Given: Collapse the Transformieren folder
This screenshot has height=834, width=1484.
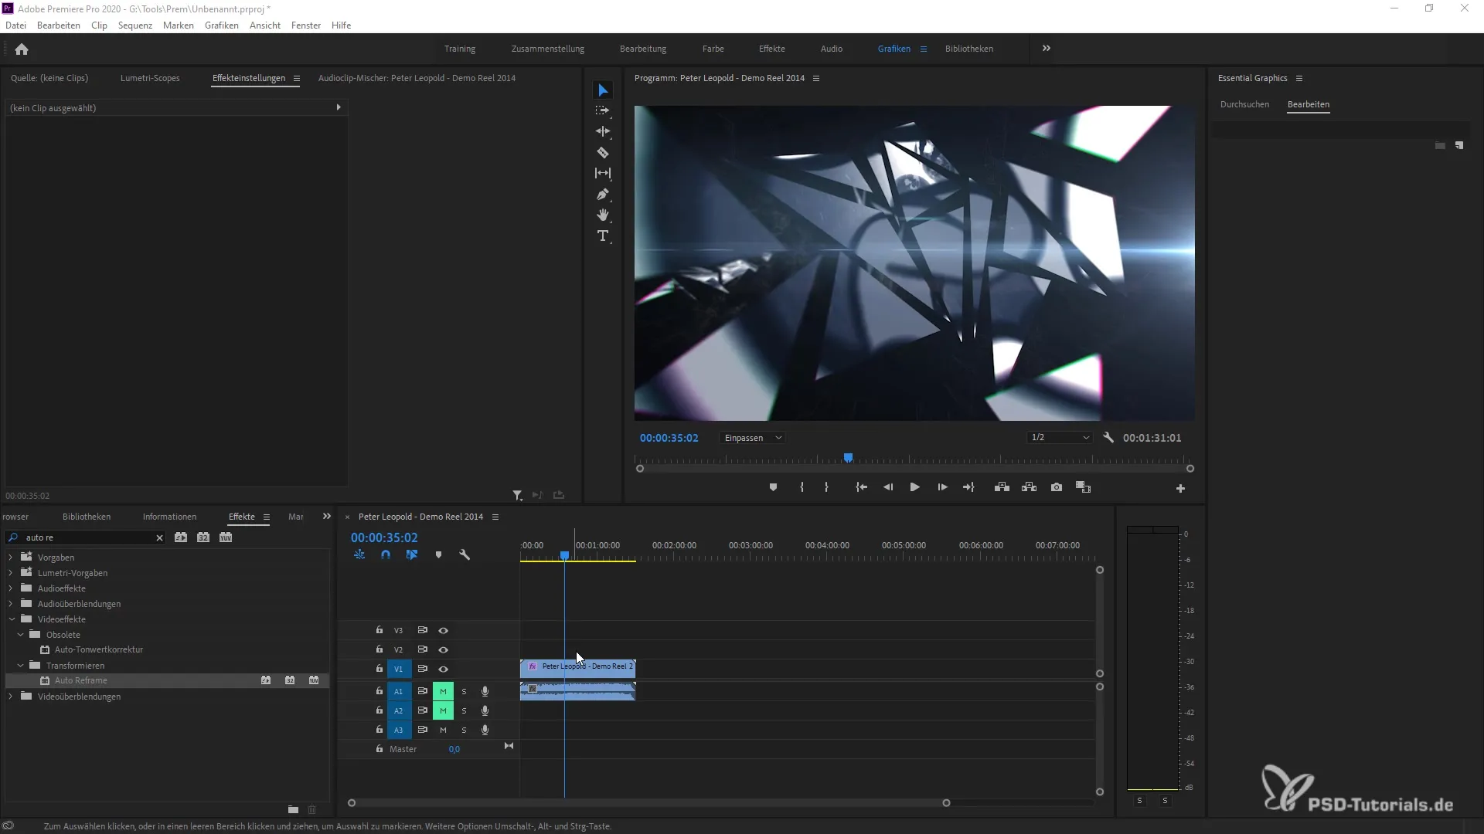Looking at the screenshot, I should [x=20, y=665].
